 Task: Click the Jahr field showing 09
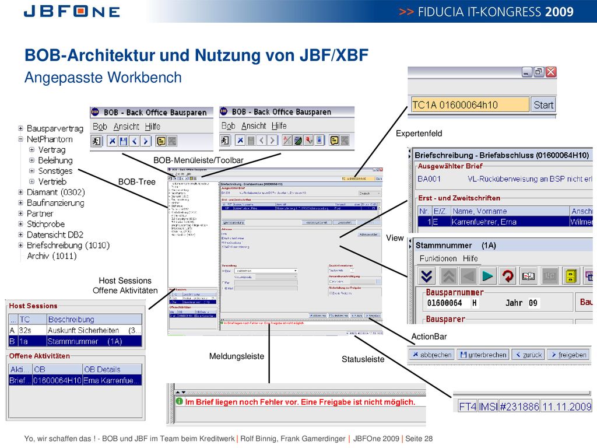(533, 303)
